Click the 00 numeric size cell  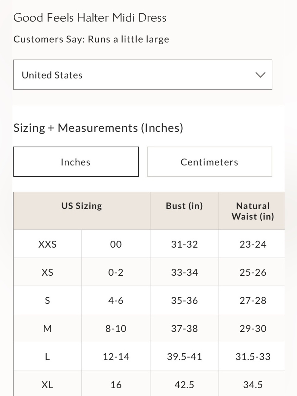click(x=116, y=244)
